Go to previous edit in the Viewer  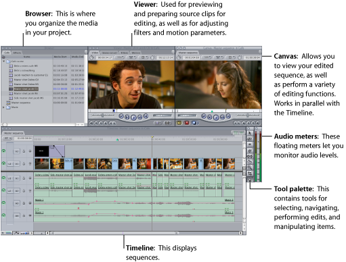pos(121,116)
